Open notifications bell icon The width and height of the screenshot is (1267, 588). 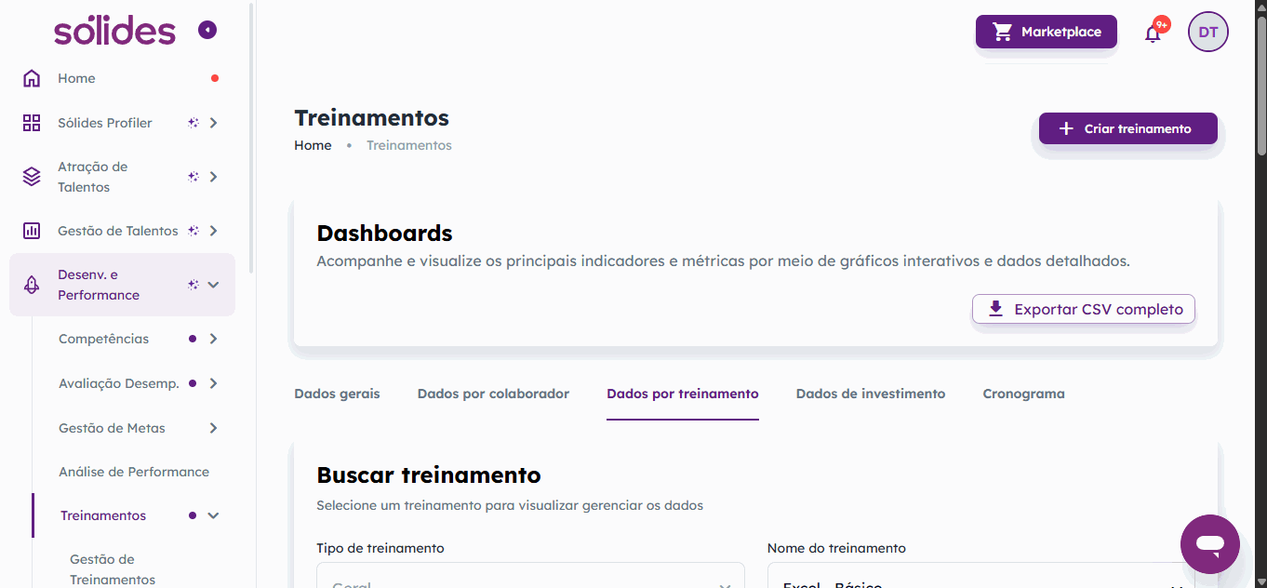pyautogui.click(x=1153, y=33)
